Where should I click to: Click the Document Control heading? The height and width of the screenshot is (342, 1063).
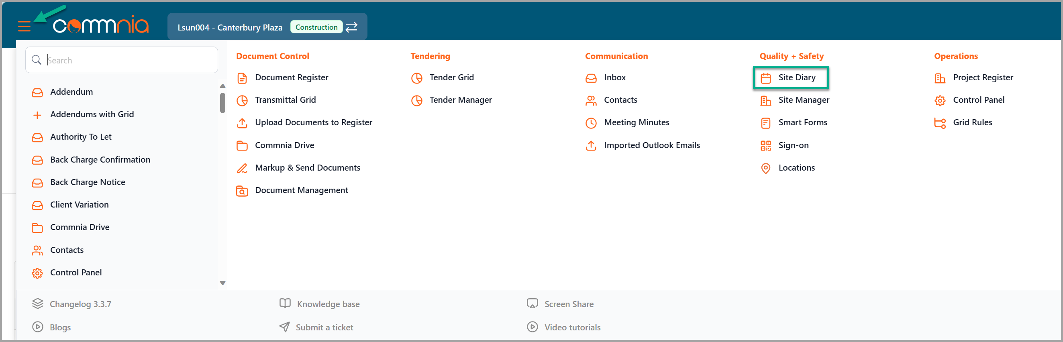click(272, 56)
